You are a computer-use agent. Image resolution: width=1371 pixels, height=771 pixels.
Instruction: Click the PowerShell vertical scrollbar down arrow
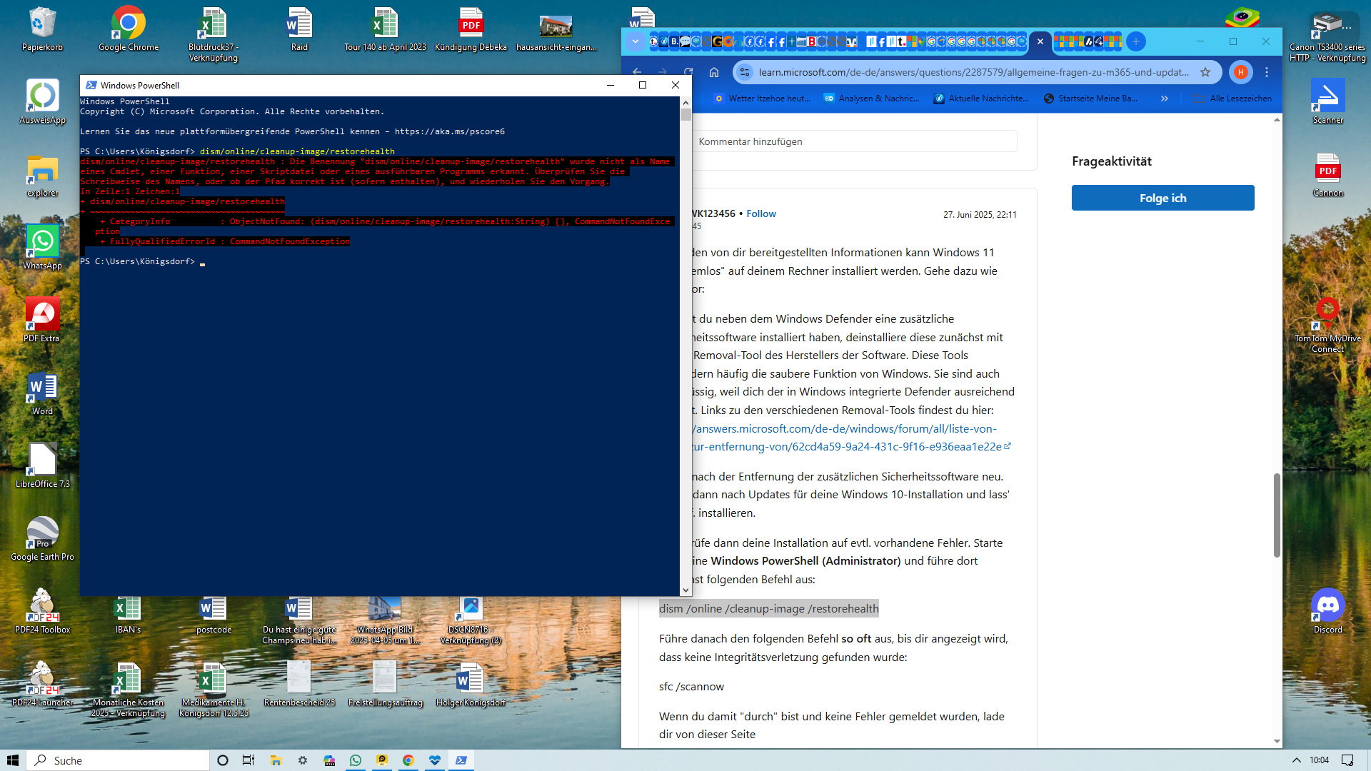(686, 590)
